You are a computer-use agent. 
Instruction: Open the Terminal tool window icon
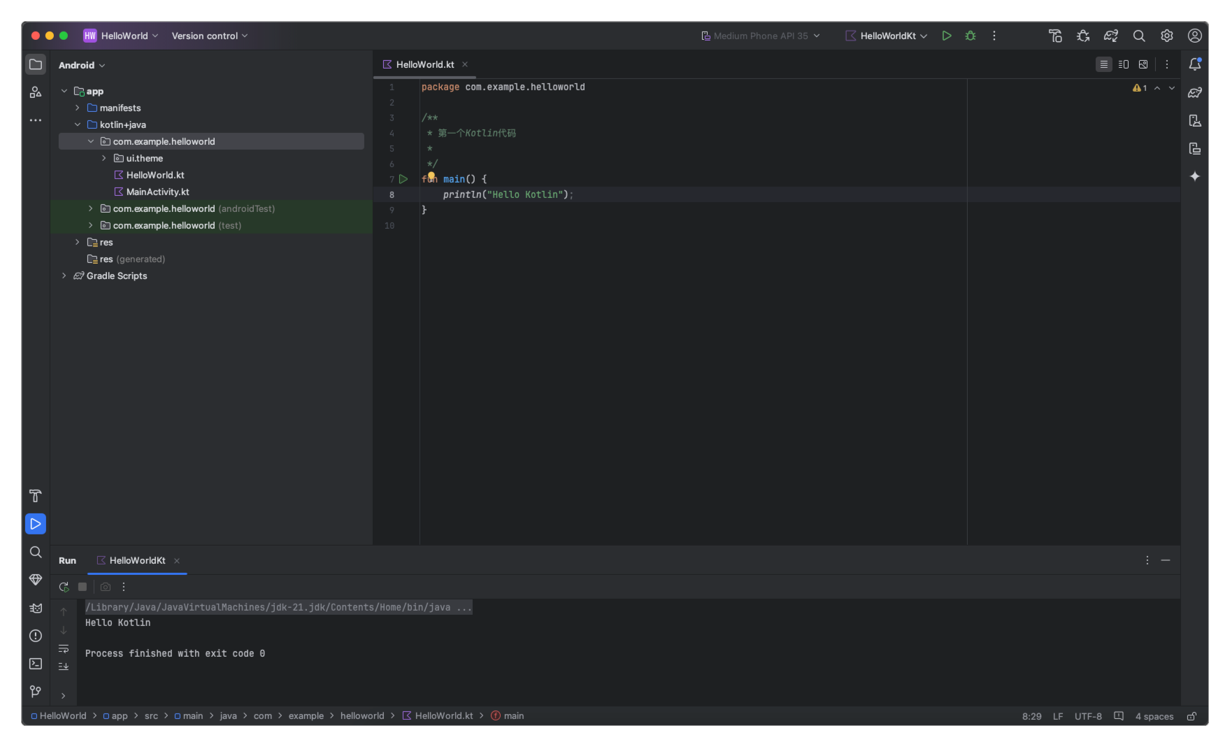[x=36, y=664]
